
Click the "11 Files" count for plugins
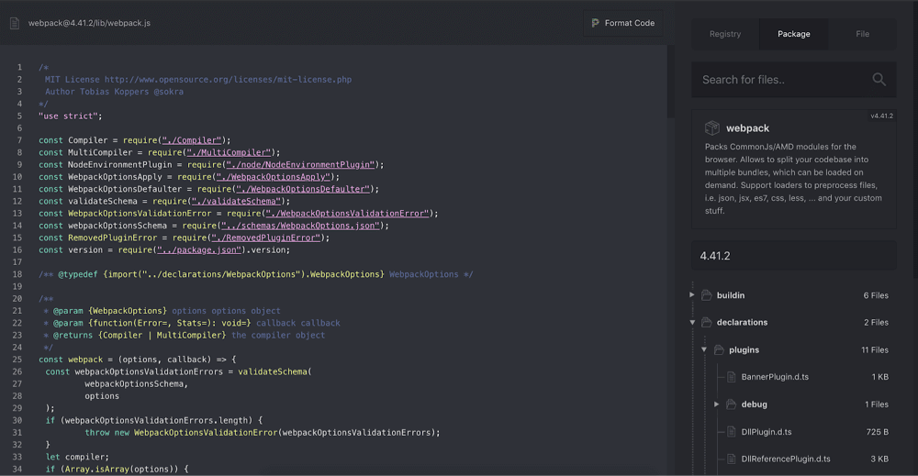click(875, 349)
